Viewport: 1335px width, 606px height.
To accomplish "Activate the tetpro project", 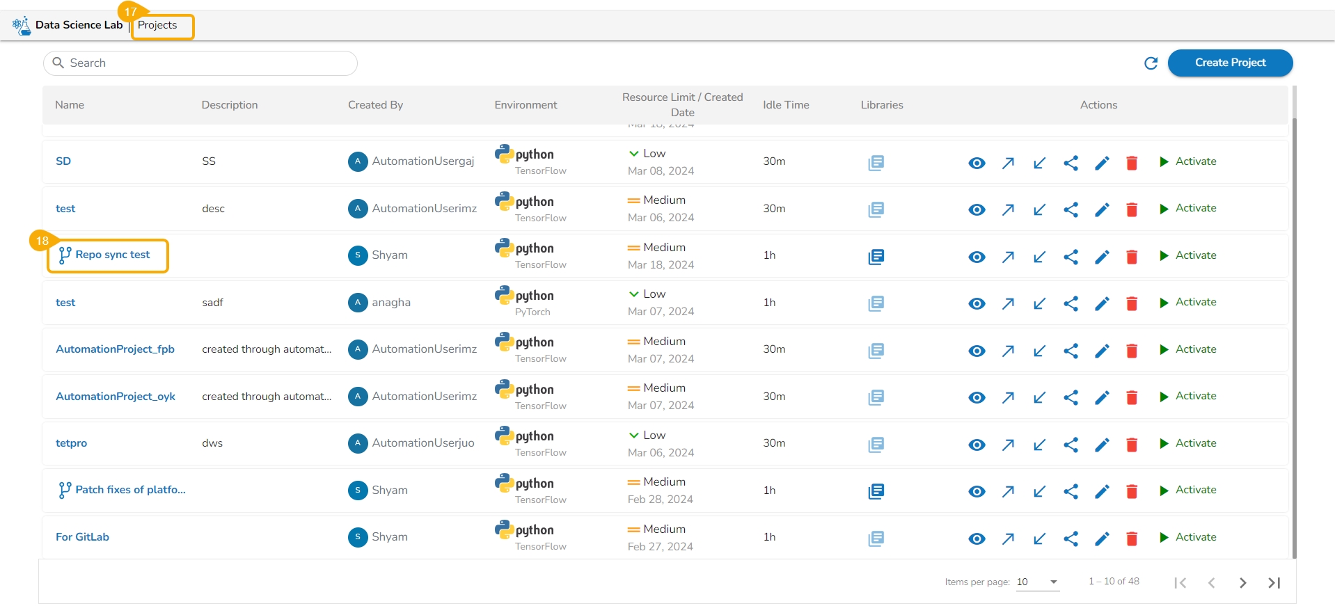I will point(1188,443).
